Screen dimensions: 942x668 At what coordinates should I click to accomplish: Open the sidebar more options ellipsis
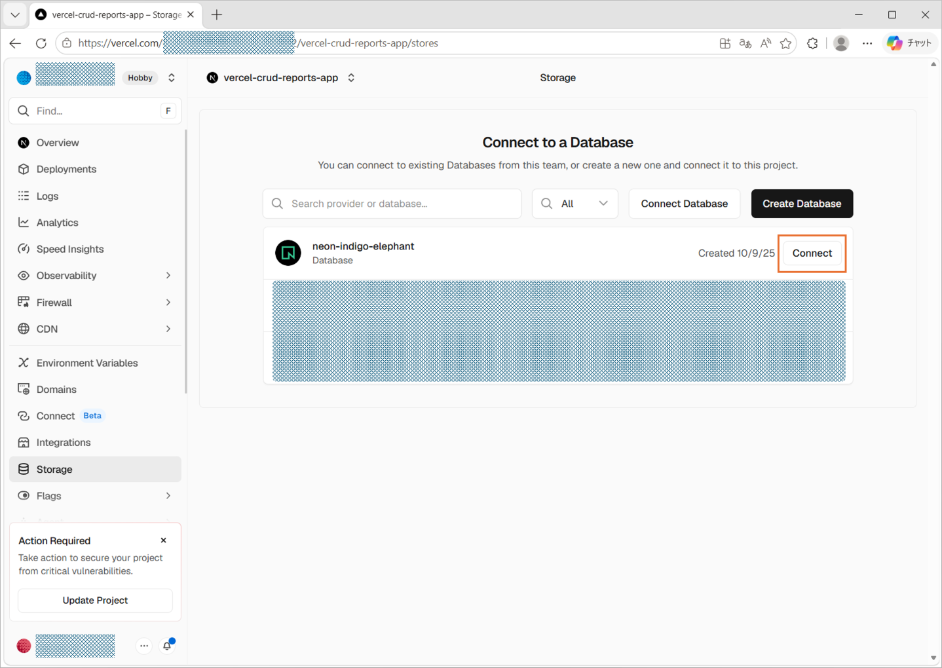(x=144, y=646)
